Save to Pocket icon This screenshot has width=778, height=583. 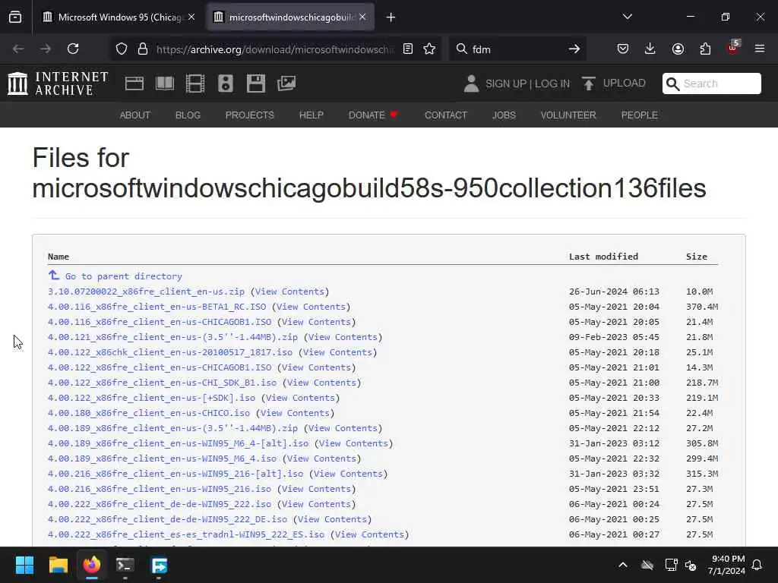tap(623, 49)
